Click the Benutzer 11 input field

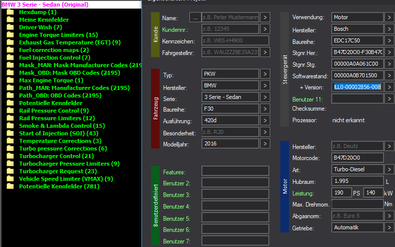(358, 98)
